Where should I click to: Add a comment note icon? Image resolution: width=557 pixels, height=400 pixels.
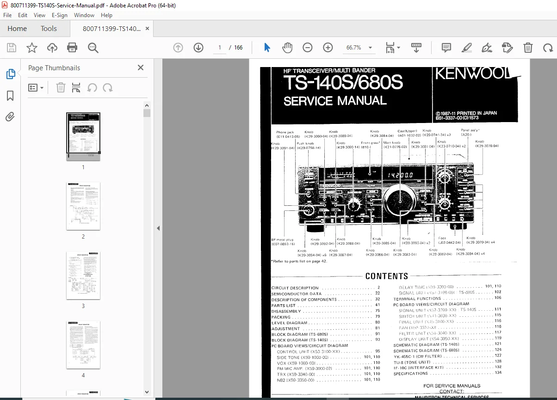pyautogui.click(x=446, y=48)
